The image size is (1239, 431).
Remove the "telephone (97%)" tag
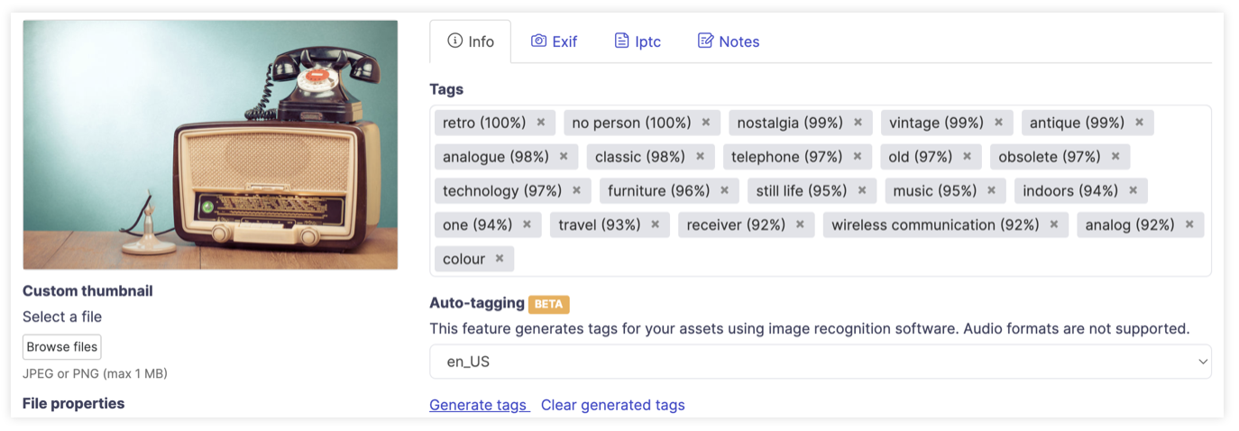coord(858,157)
